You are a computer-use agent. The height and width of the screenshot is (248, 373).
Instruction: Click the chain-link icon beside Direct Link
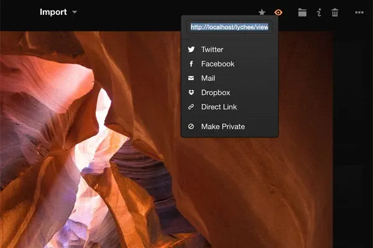click(191, 107)
